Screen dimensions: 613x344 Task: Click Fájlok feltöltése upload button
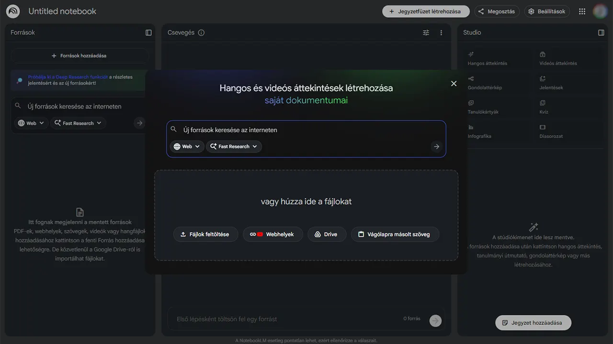tap(205, 235)
